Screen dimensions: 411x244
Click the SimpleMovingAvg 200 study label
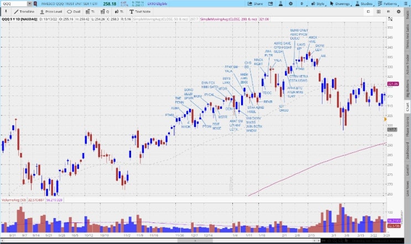(228, 19)
